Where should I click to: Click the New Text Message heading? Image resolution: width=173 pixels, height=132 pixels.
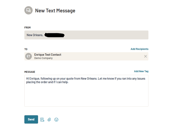click(x=55, y=11)
